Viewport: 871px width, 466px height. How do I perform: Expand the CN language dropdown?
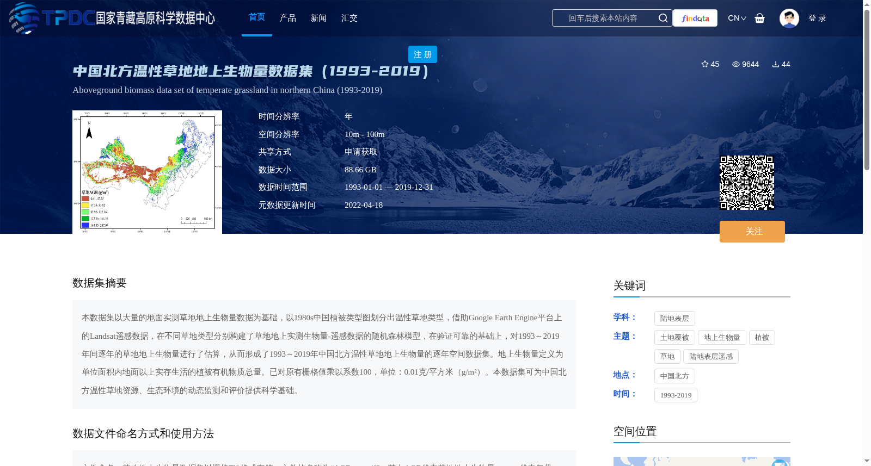(x=737, y=18)
